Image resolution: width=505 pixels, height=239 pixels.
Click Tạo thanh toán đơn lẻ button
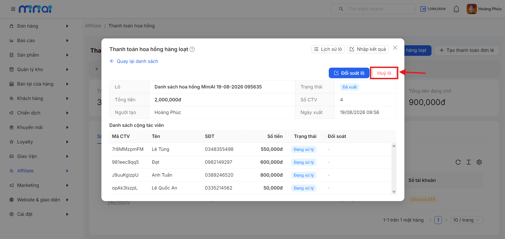(467, 50)
